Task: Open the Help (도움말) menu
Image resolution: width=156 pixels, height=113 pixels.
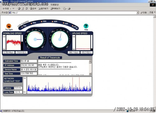Action: pyautogui.click(x=55, y=5)
